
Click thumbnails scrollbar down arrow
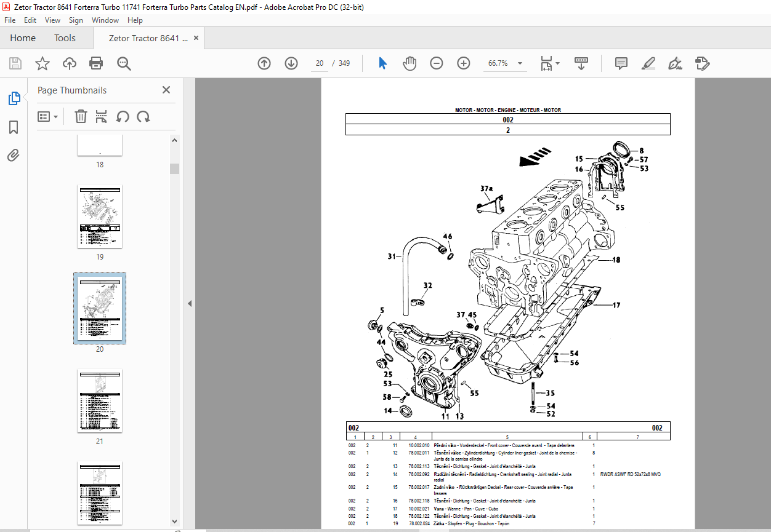click(x=175, y=522)
